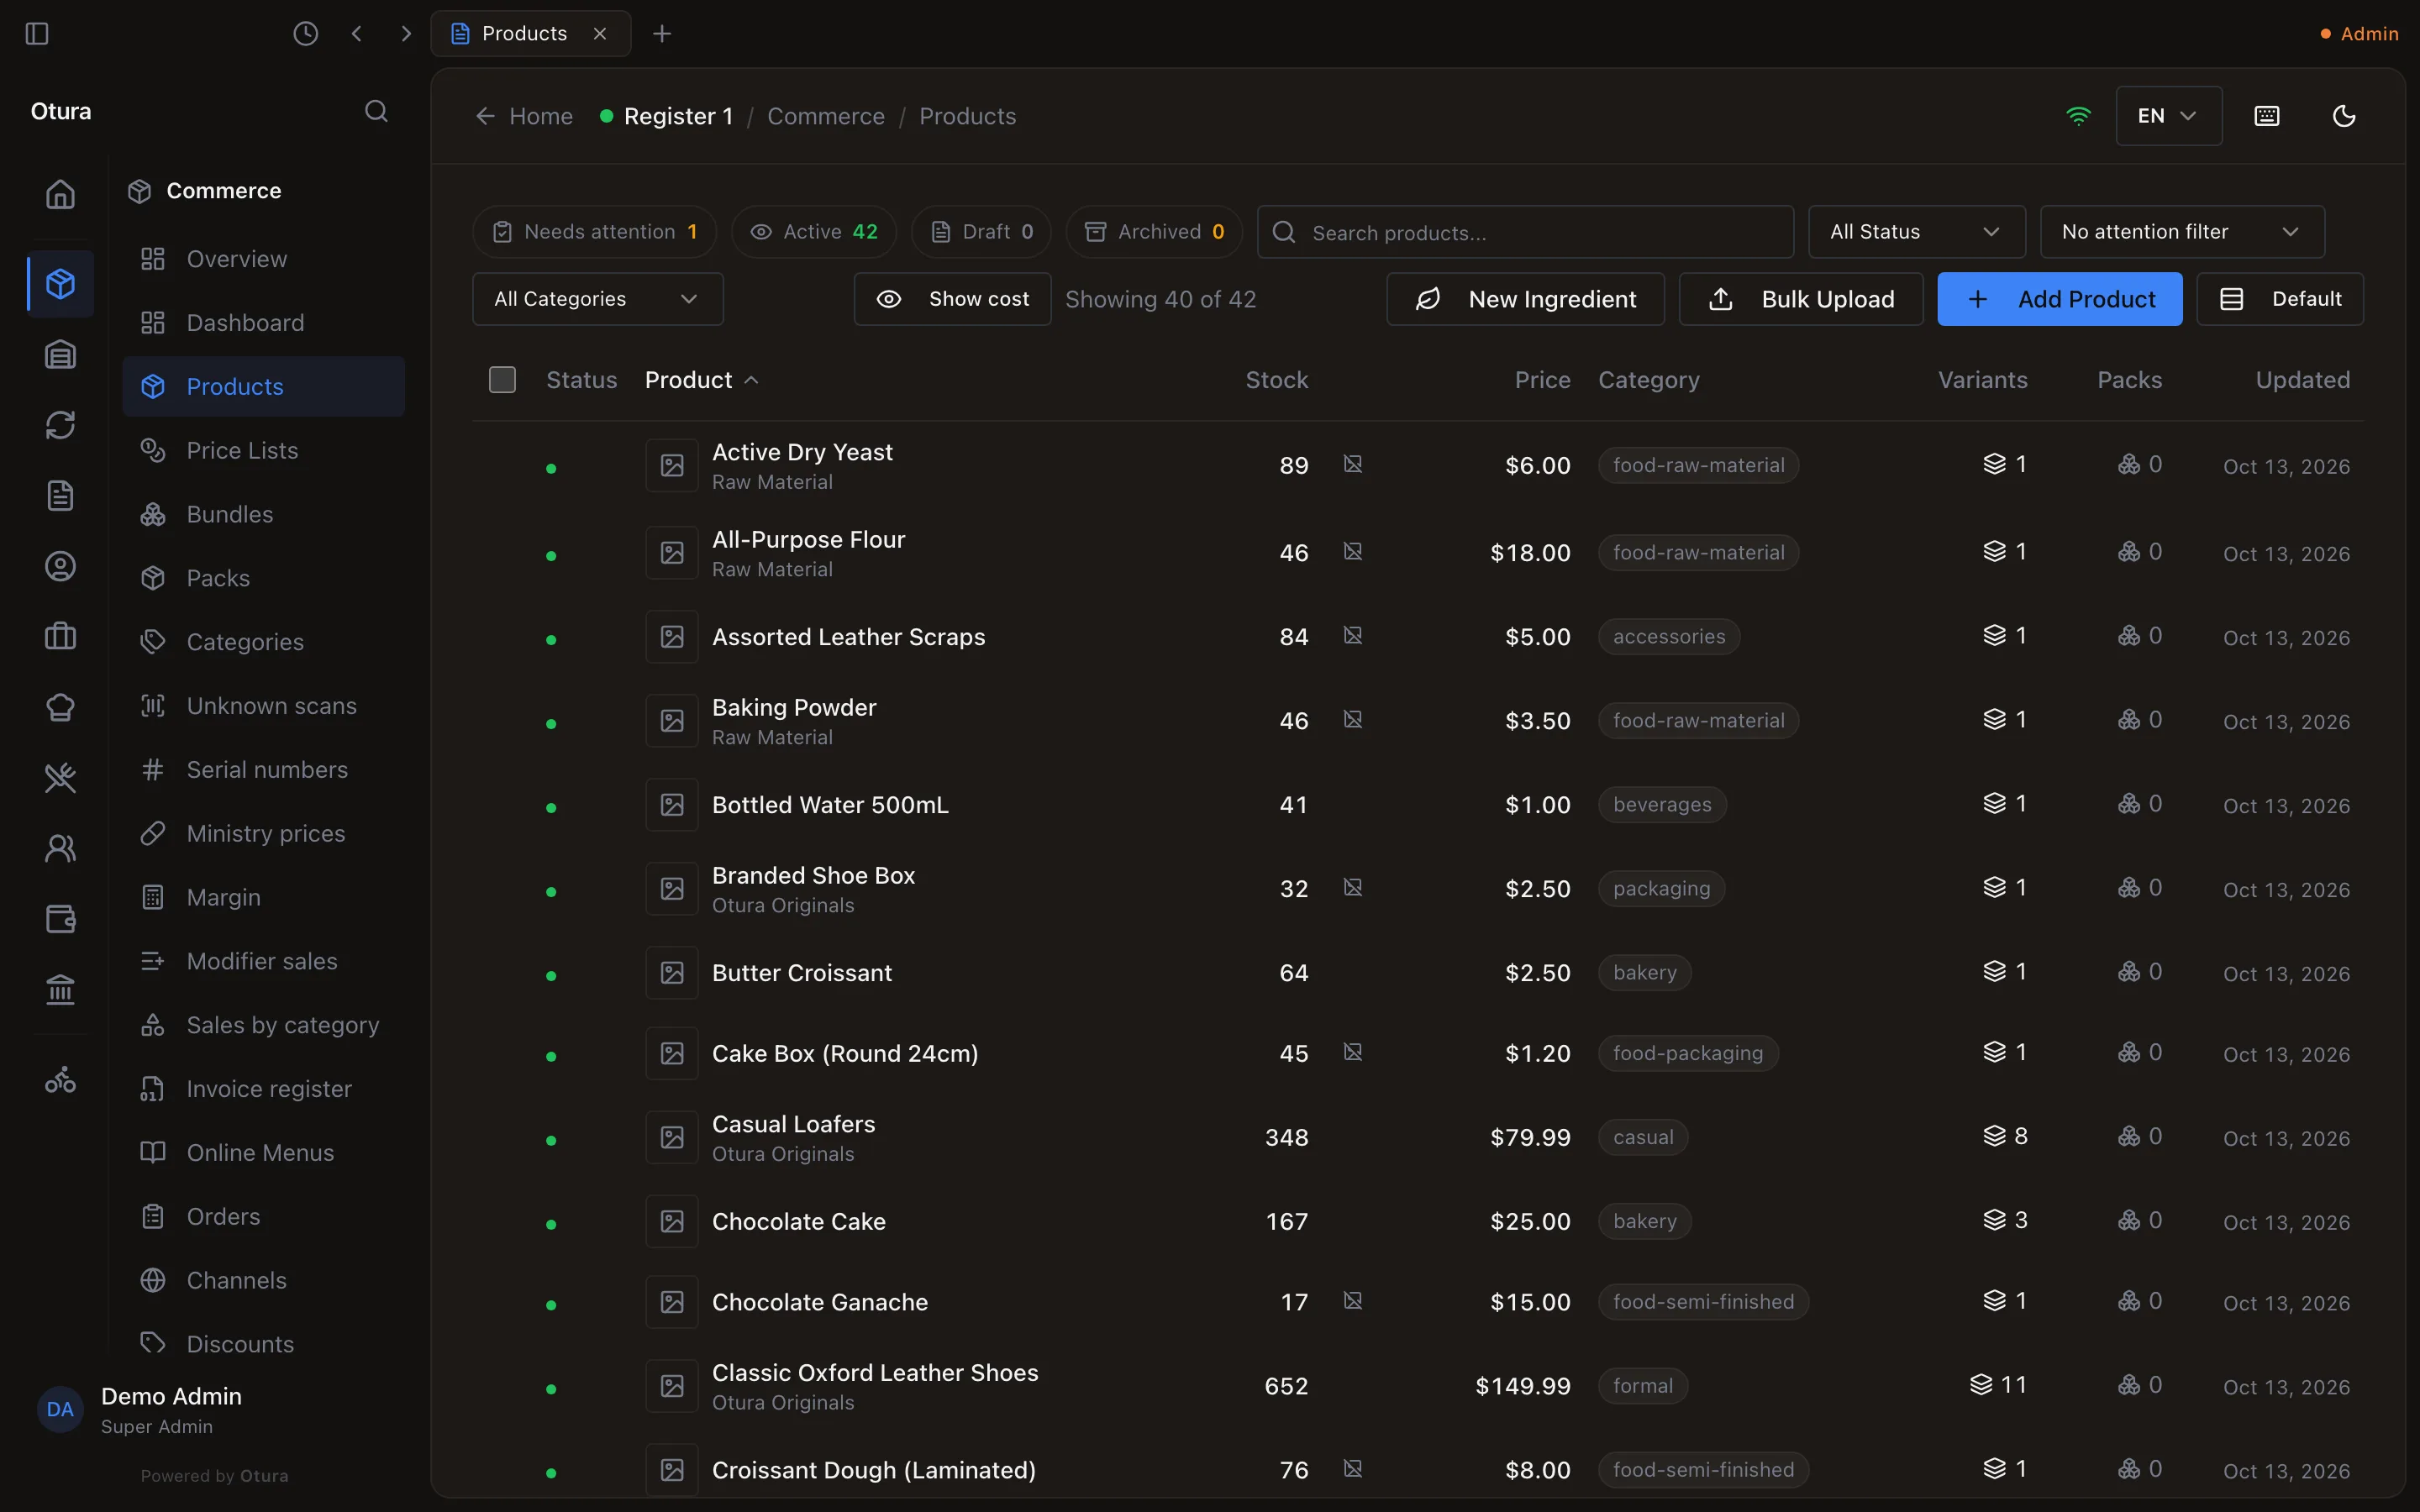The height and width of the screenshot is (1512, 2420).
Task: Click the sidebar search magnifier icon
Action: pyautogui.click(x=376, y=111)
